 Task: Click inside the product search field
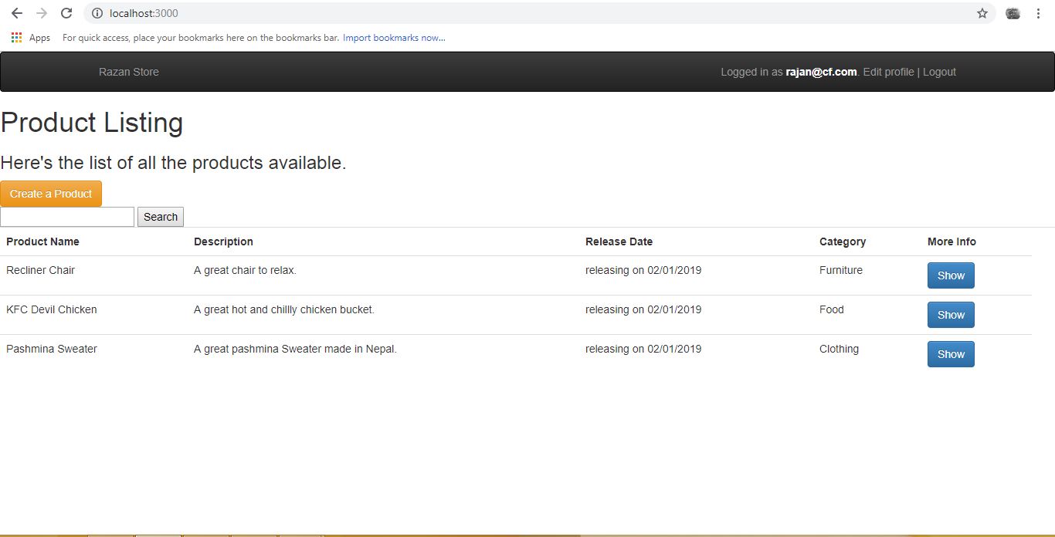pos(67,217)
